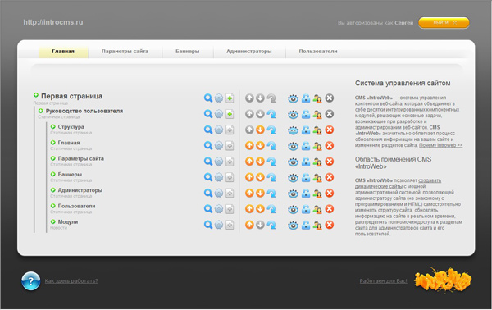Viewport: 492px width, 310px height.
Task: Delete Модули page with red cross
Action: tap(329, 225)
